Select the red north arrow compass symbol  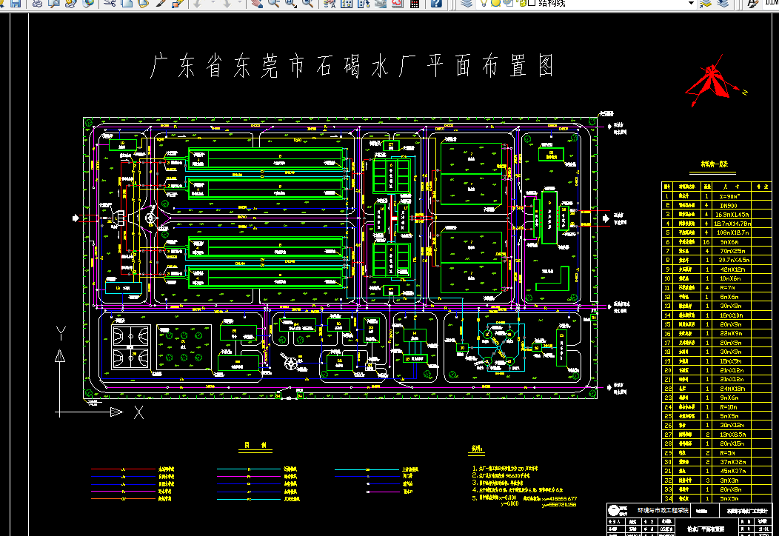click(712, 82)
